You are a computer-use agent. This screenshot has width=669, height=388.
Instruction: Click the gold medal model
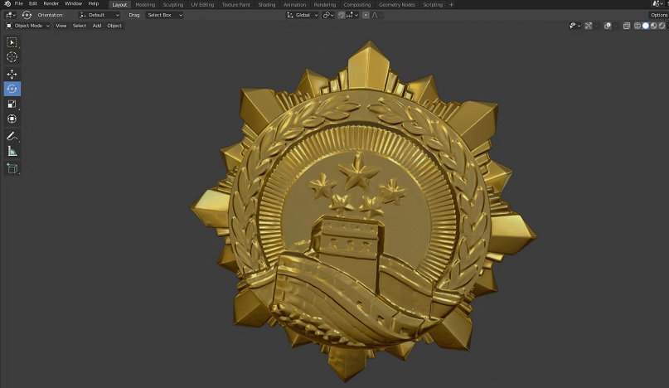coord(362,211)
